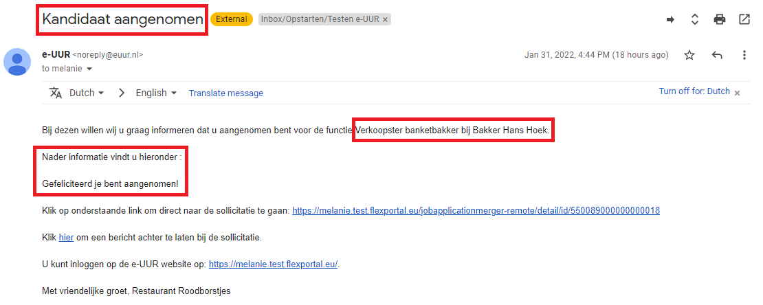This screenshot has width=763, height=305.
Task: Click Translate message link
Action: click(x=225, y=93)
